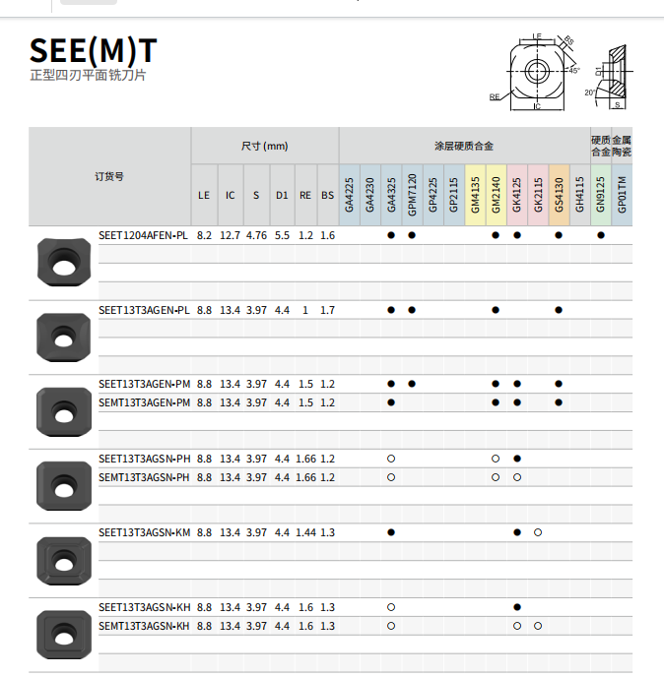Screen dimensions: 664x677
Task: Select the 涂层硬质合金 group header
Action: [x=463, y=146]
